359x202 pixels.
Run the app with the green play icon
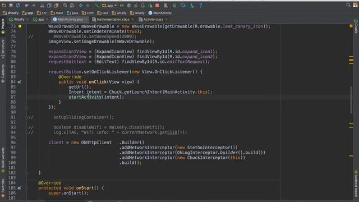(122, 5)
